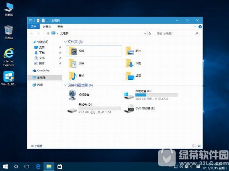Refresh the current folder view

[150, 34]
